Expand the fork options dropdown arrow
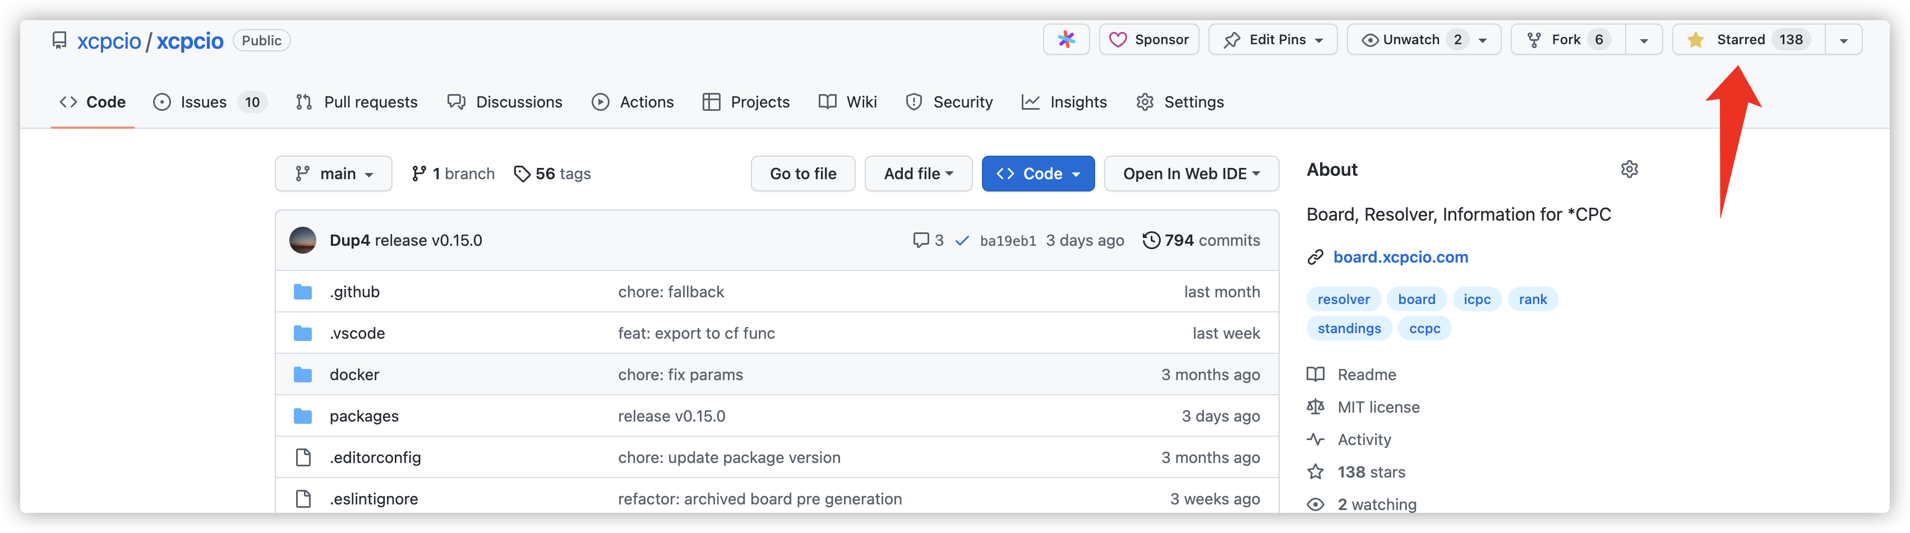This screenshot has height=533, width=1910. 1644,41
